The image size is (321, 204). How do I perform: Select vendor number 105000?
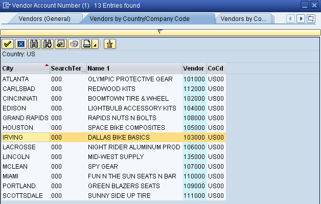point(194,128)
